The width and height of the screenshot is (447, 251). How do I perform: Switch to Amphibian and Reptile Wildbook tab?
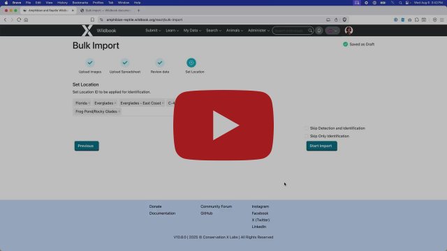click(48, 10)
